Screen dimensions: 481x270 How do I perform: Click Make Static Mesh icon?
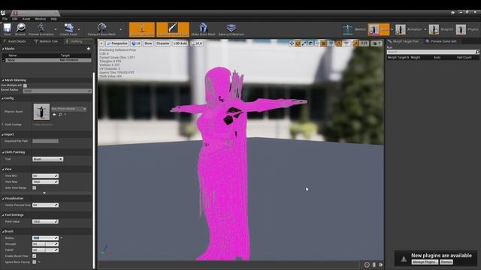[203, 28]
